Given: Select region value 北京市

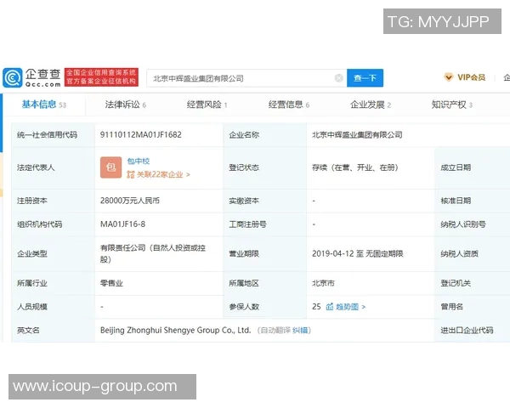Looking at the screenshot, I should point(323,283).
